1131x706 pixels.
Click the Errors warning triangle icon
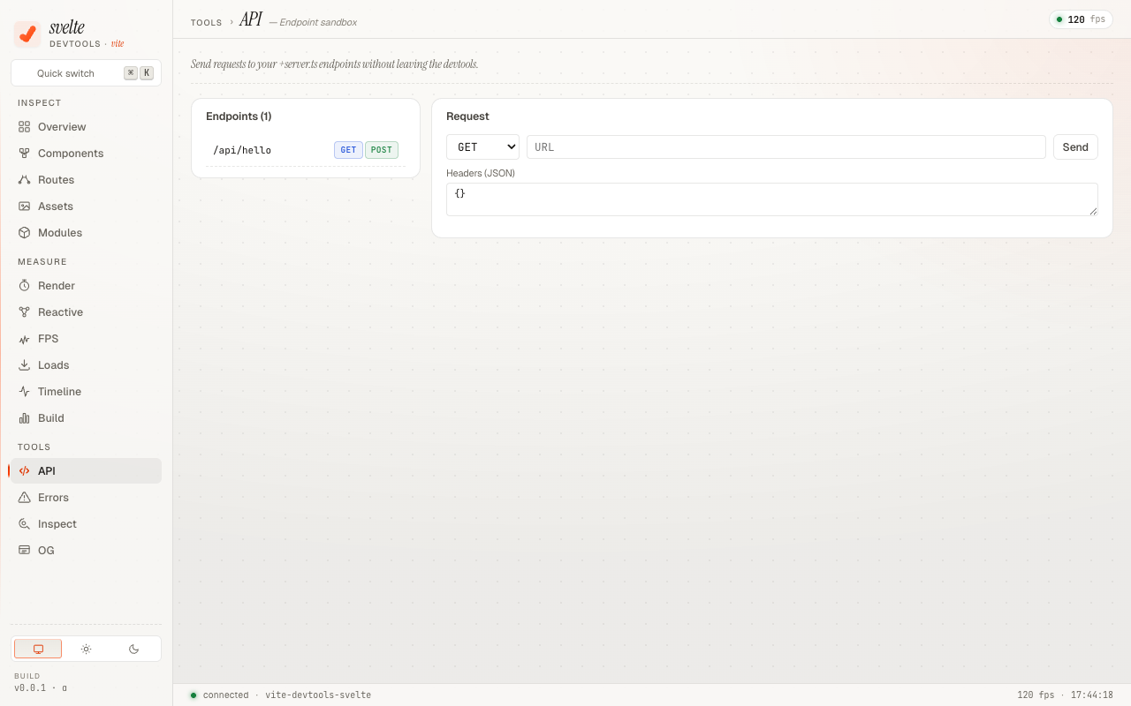[x=25, y=498]
